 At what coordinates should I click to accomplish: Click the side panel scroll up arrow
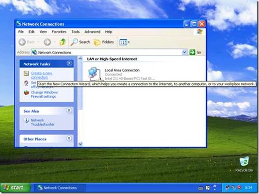tap(80, 58)
